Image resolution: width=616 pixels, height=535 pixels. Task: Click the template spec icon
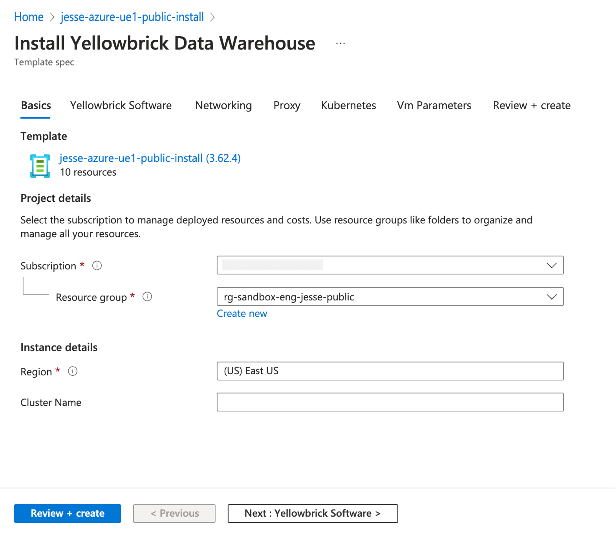pos(40,166)
